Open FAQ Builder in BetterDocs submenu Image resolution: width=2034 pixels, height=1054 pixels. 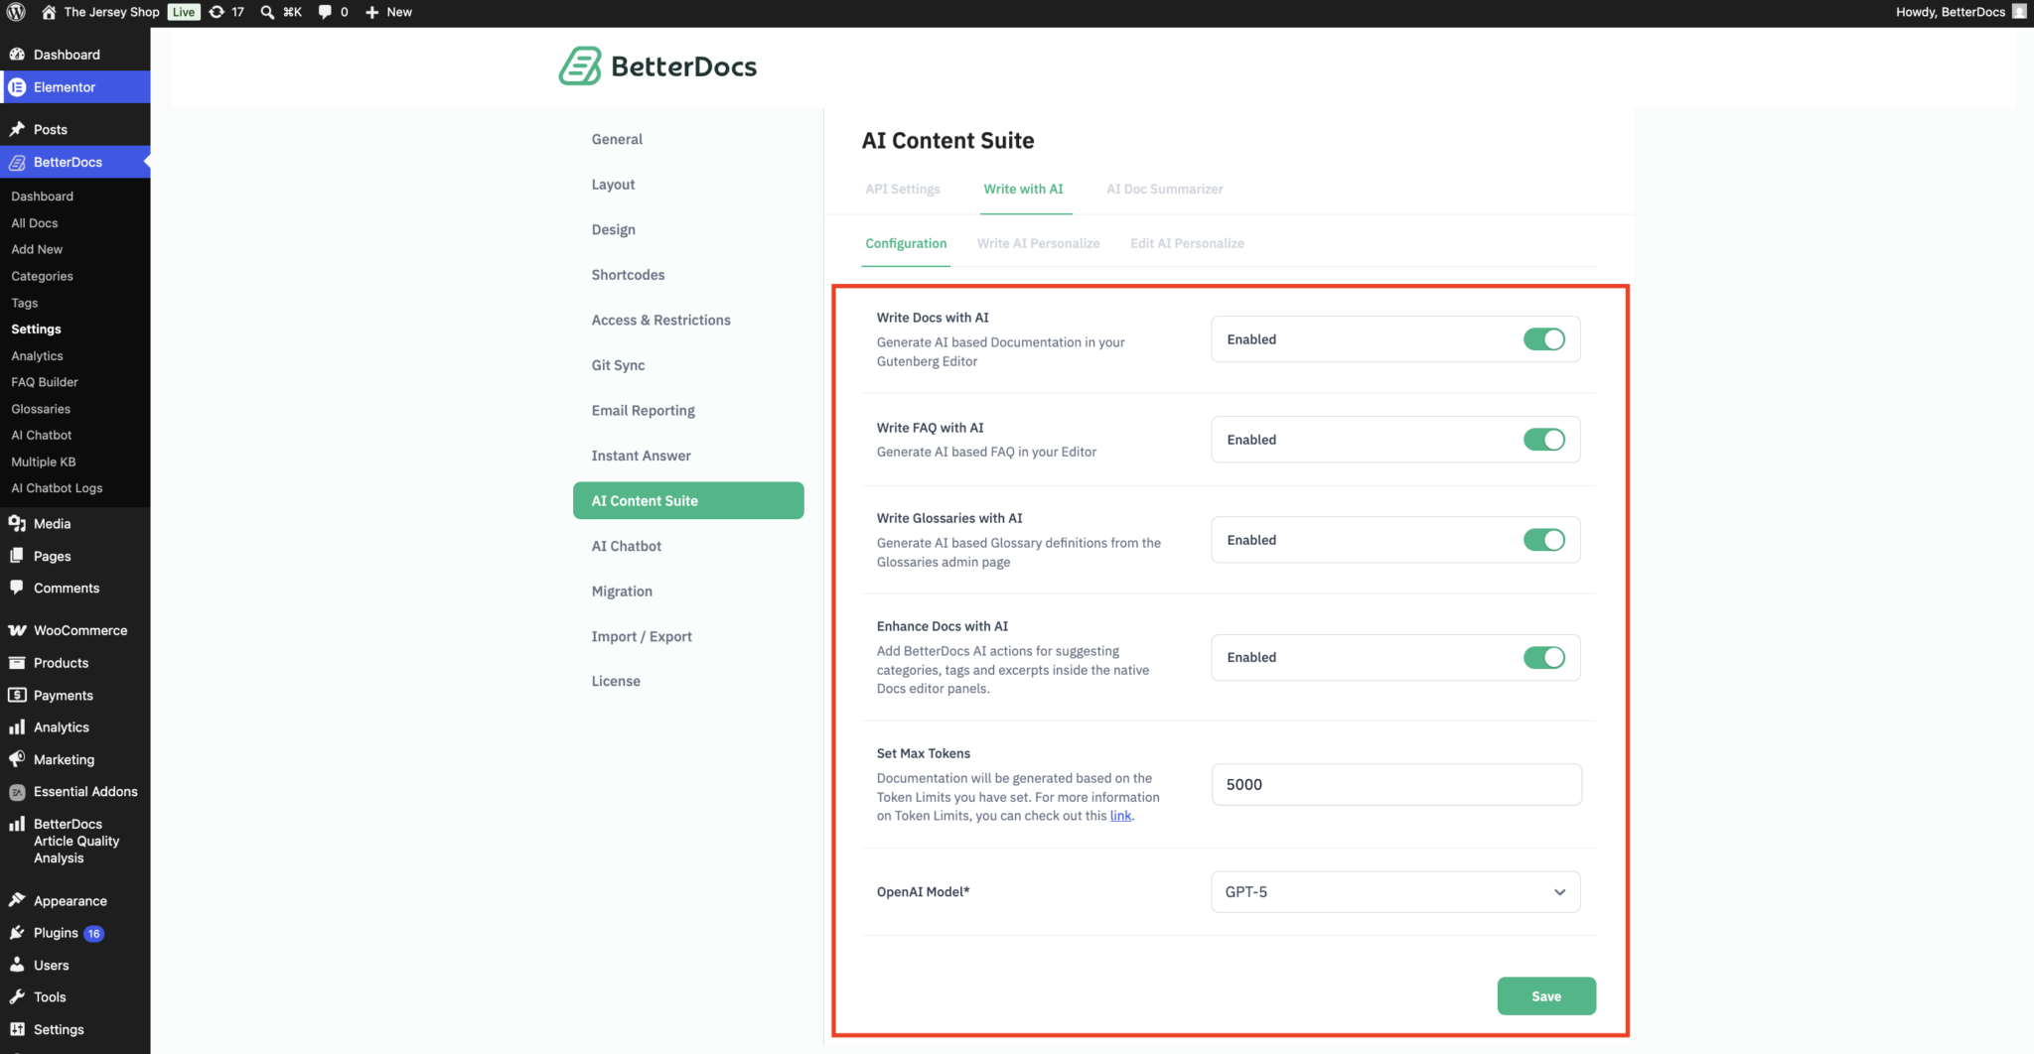point(45,382)
